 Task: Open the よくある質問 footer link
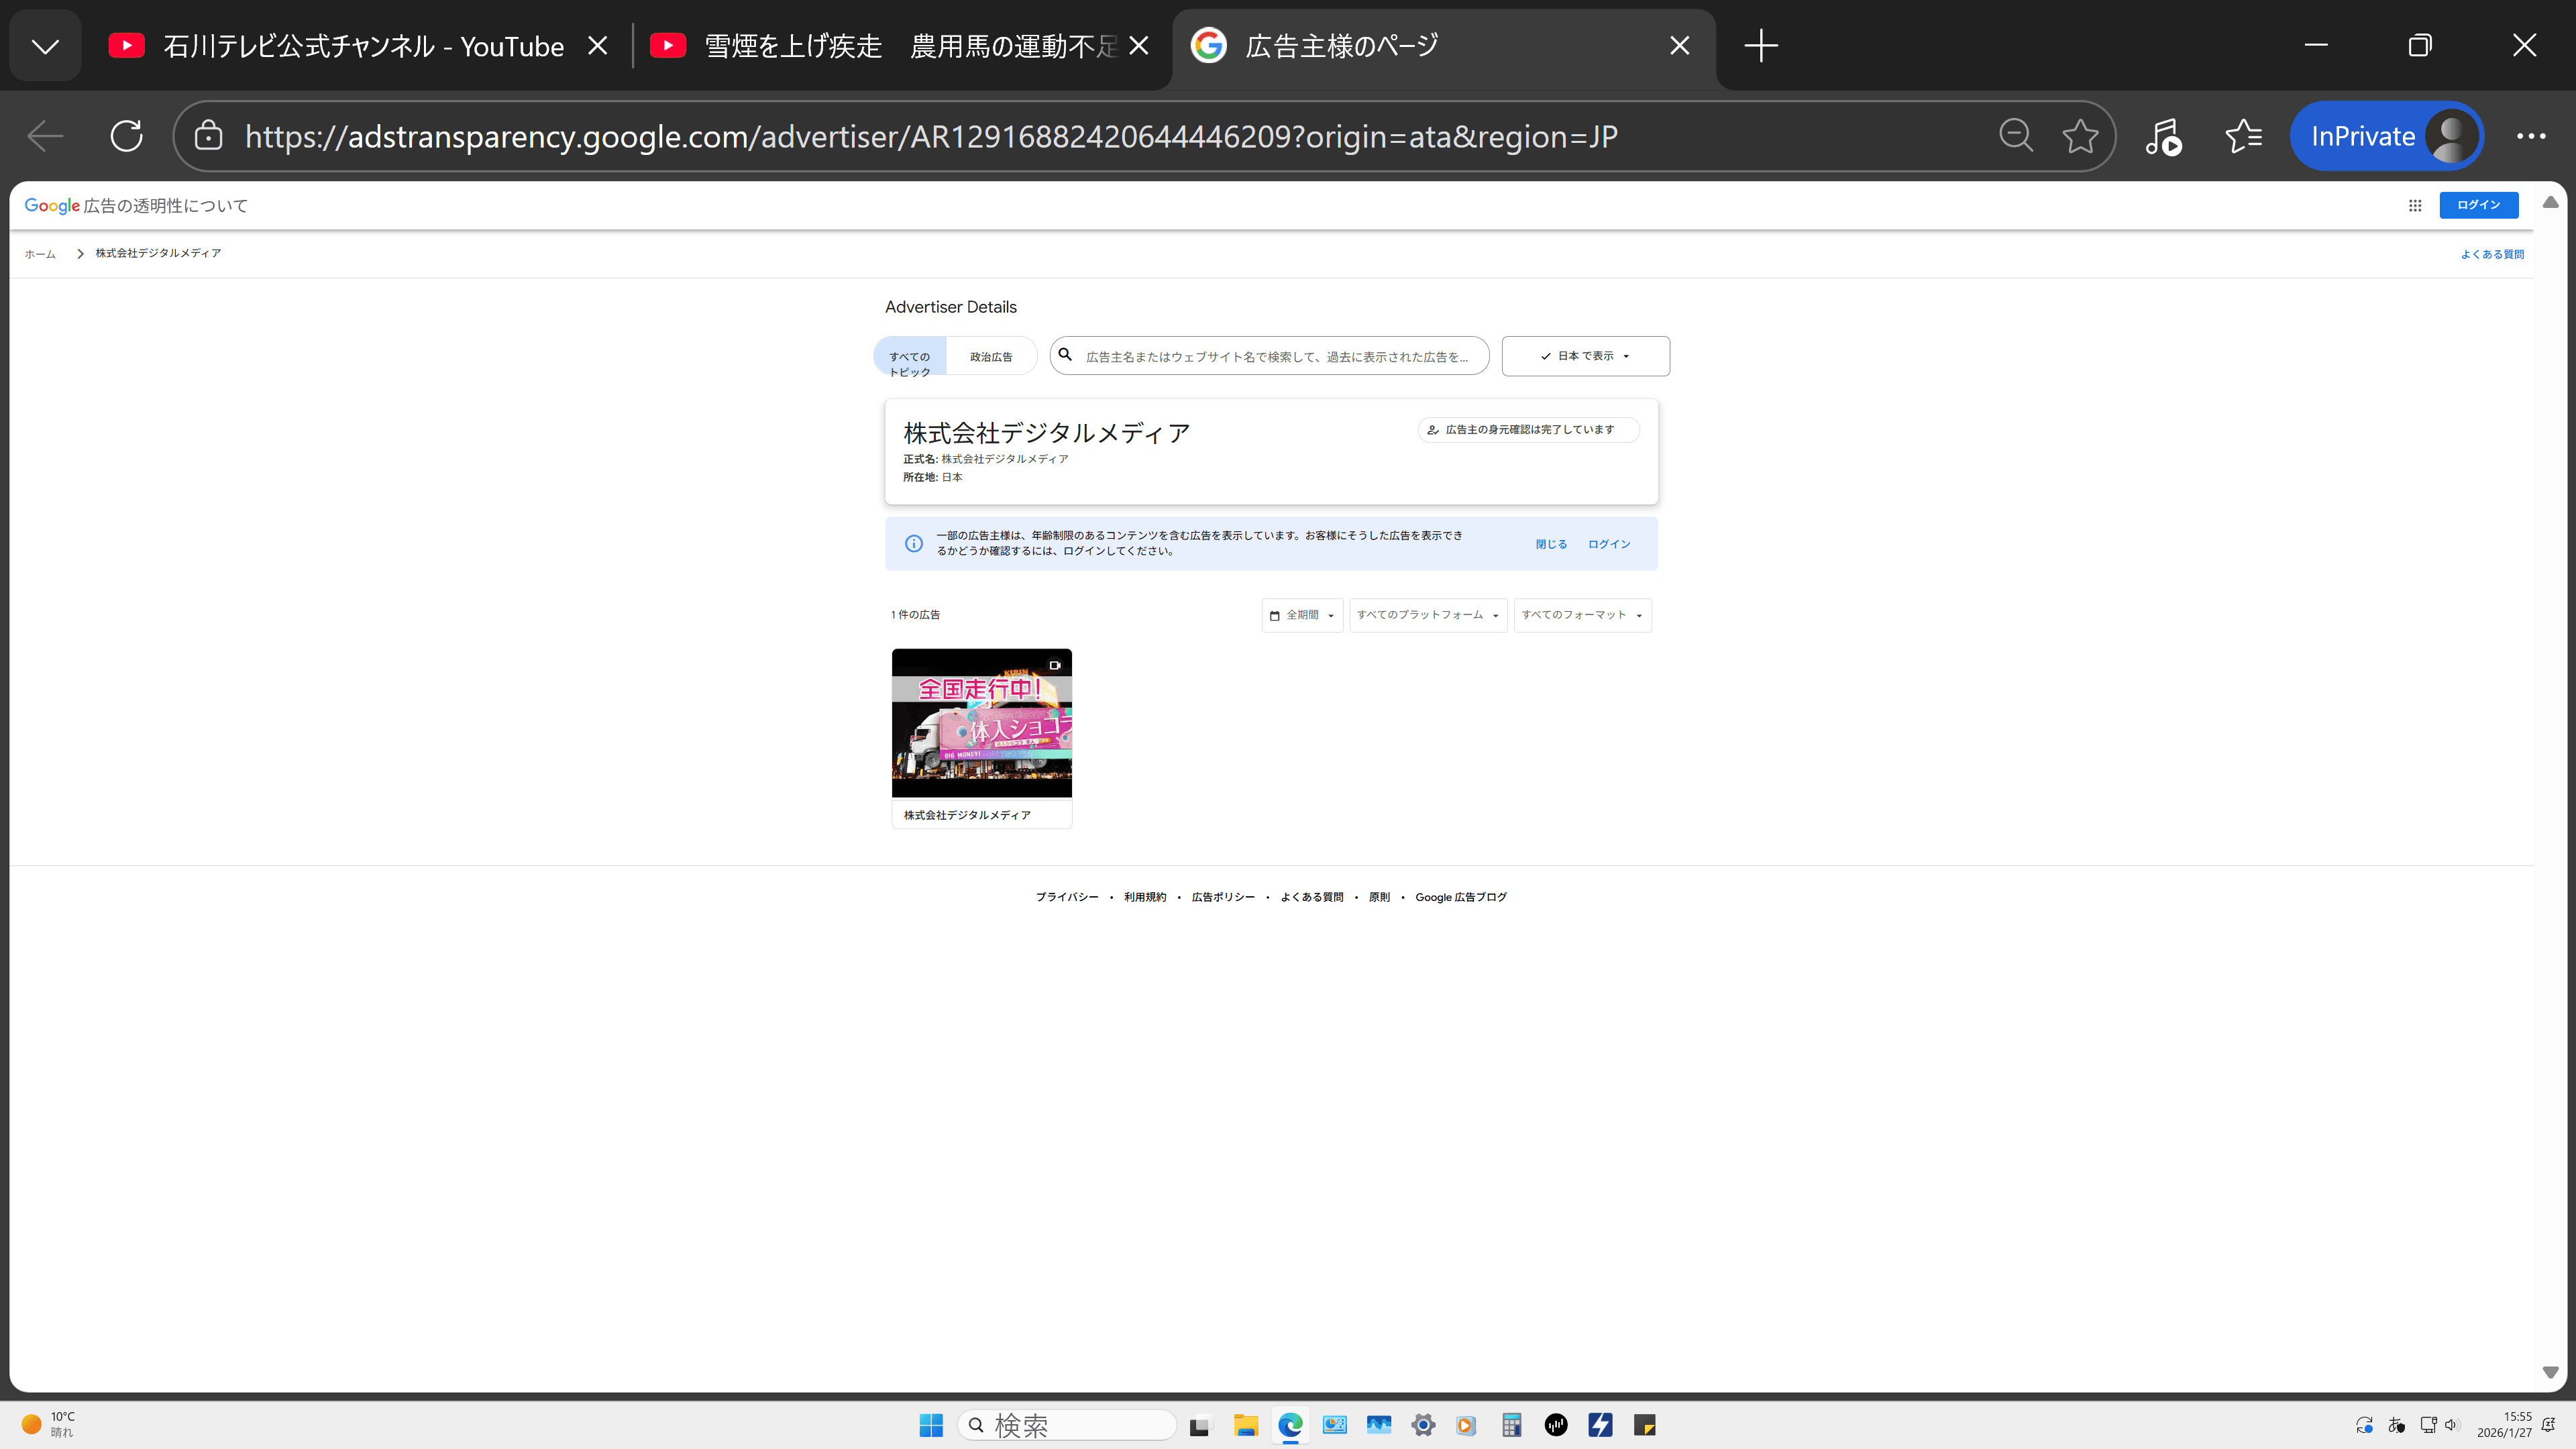click(x=1312, y=897)
